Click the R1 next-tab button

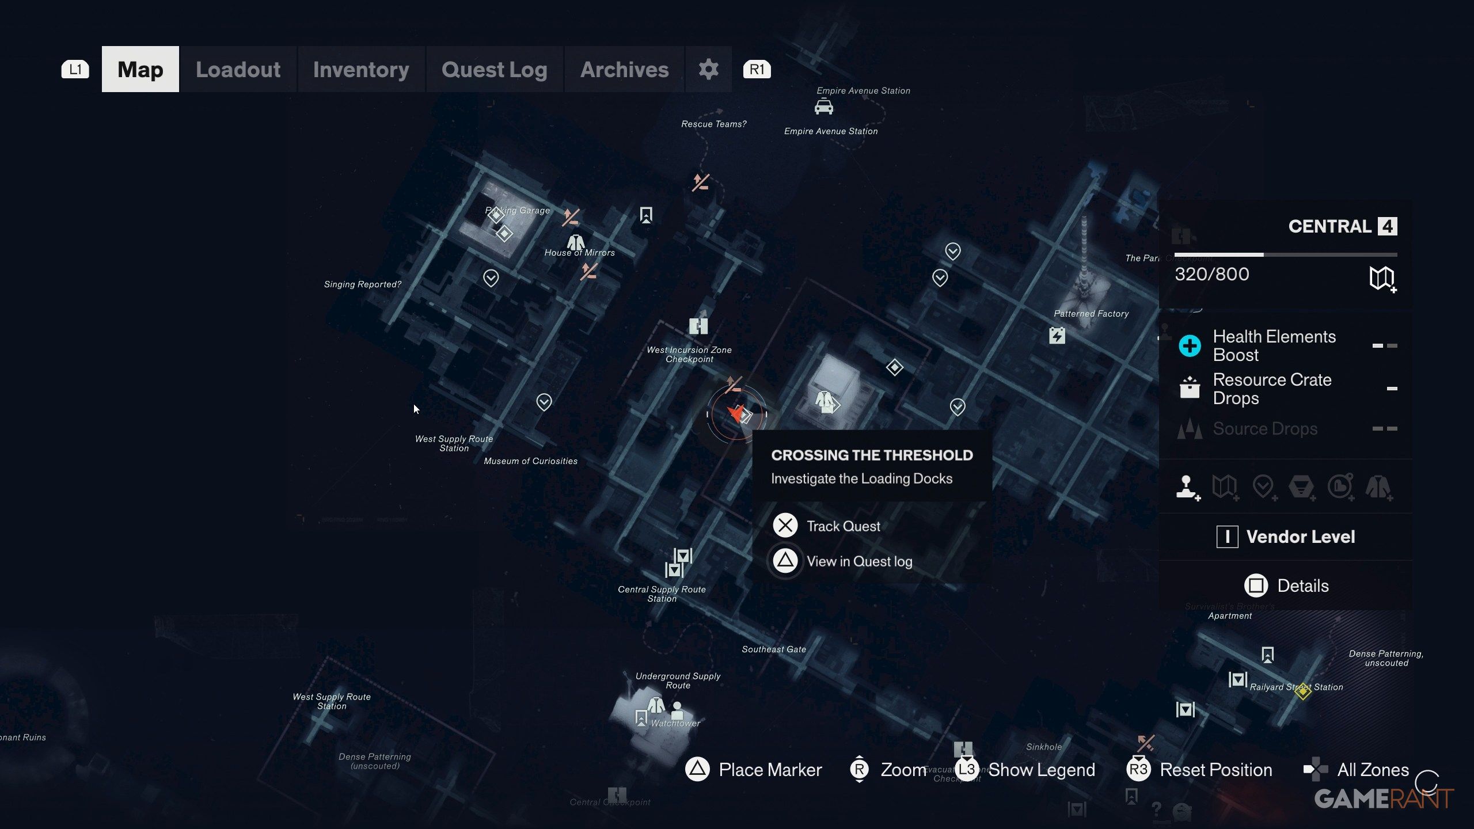757,69
